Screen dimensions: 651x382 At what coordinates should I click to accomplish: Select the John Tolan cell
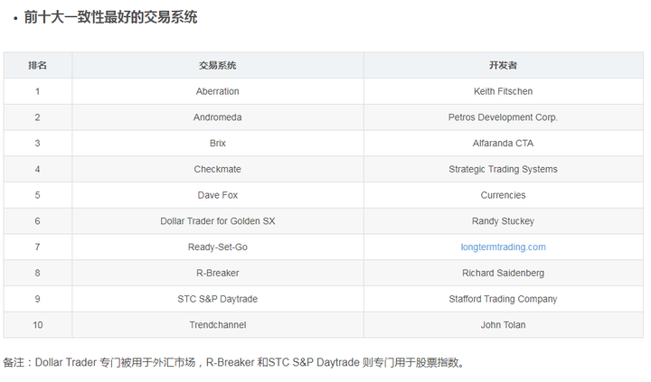[x=504, y=325]
